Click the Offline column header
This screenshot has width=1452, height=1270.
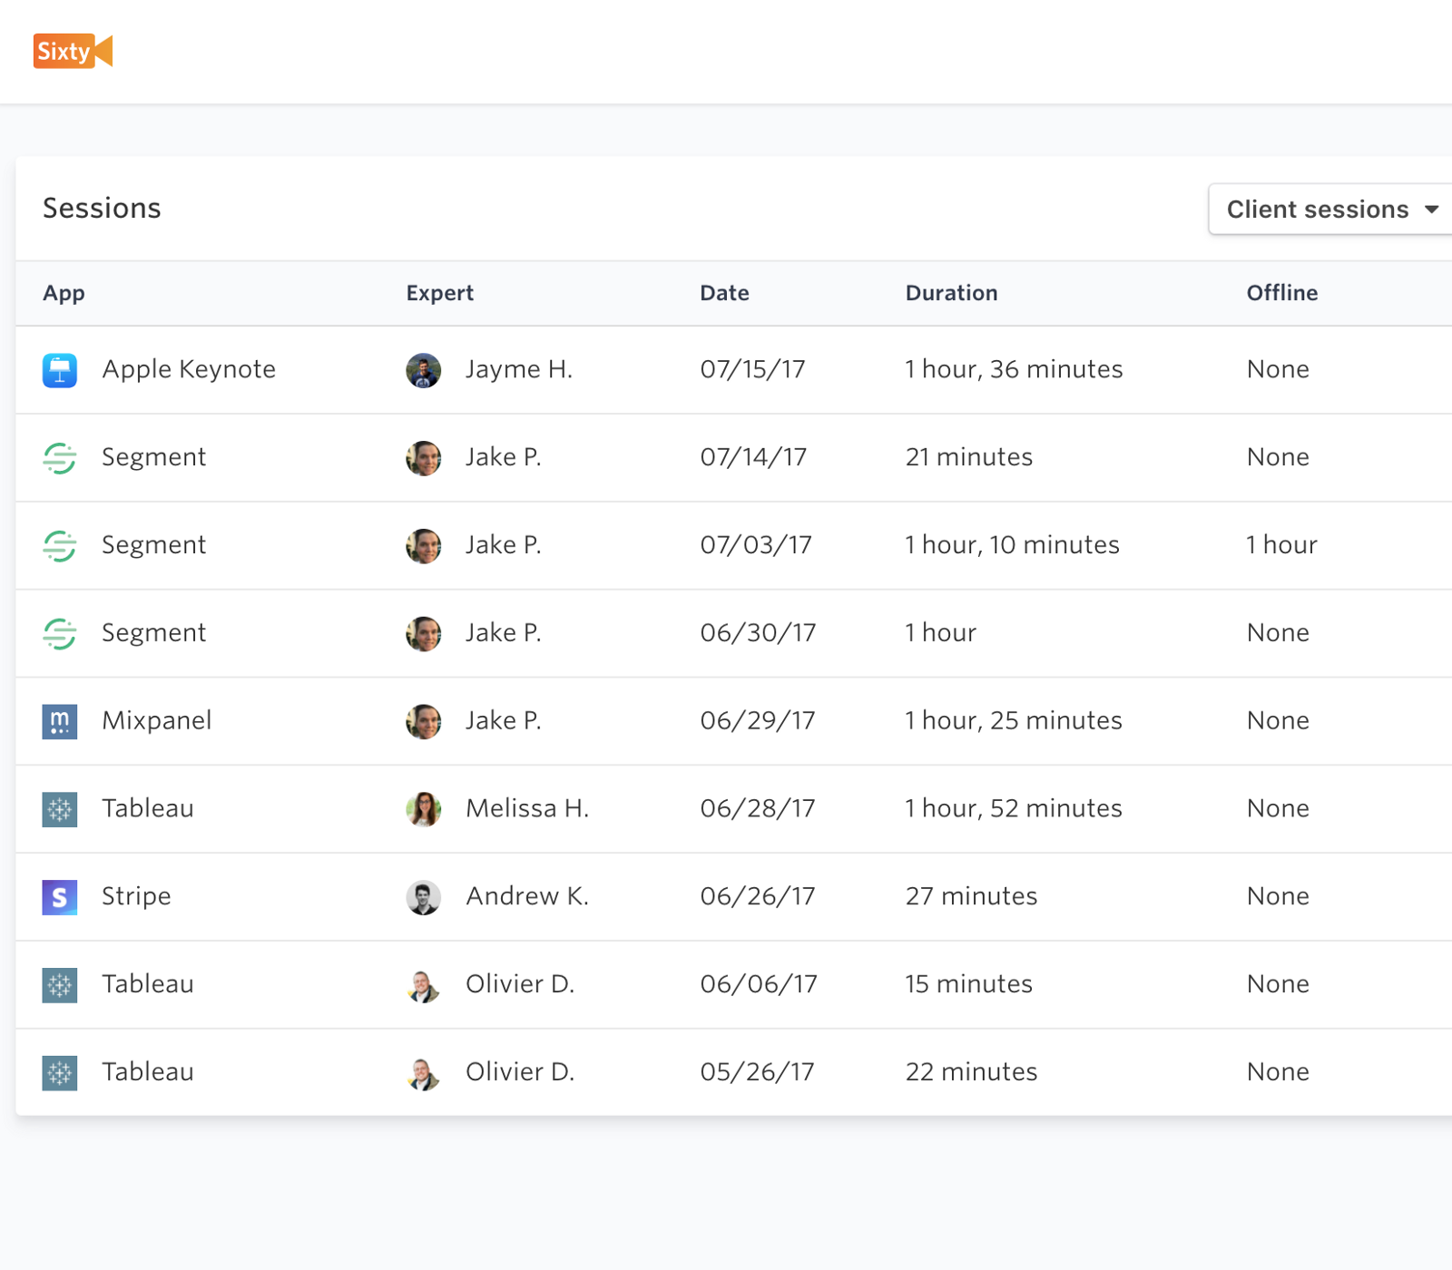[1282, 293]
